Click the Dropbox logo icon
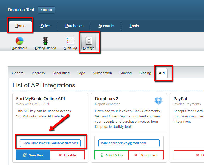The height and width of the screenshot is (165, 204). click(158, 100)
